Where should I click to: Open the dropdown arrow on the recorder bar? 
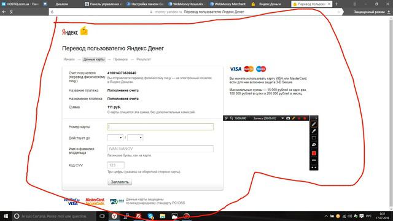pos(282,118)
